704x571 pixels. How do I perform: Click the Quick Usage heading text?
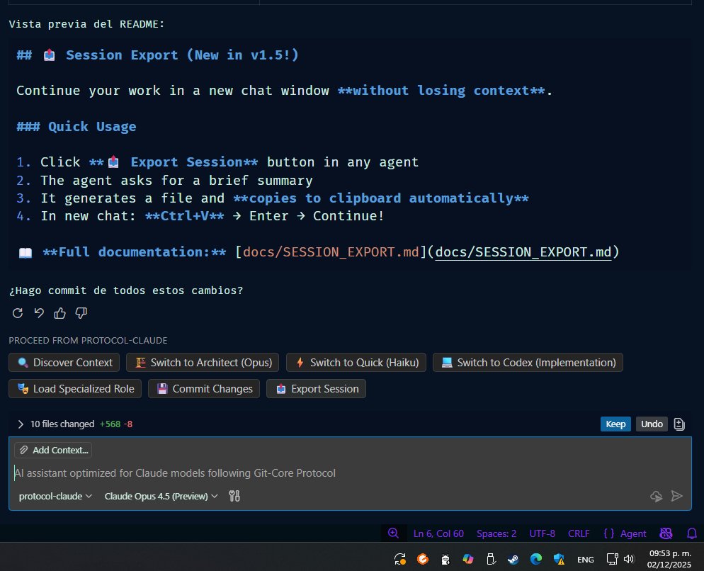coord(92,127)
